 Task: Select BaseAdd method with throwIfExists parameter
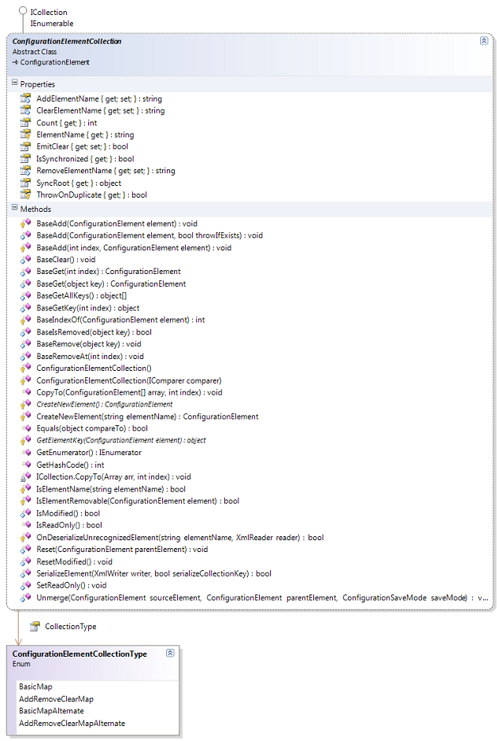[150, 235]
